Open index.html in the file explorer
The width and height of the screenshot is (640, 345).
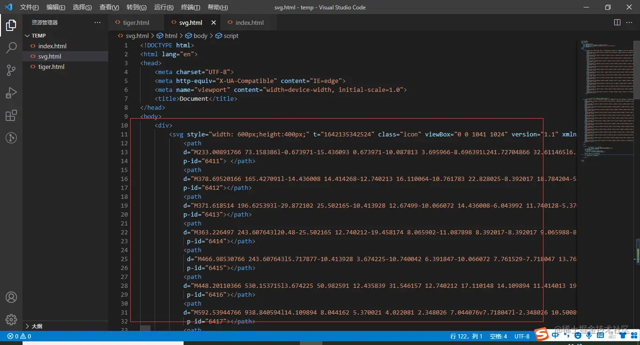coord(52,46)
